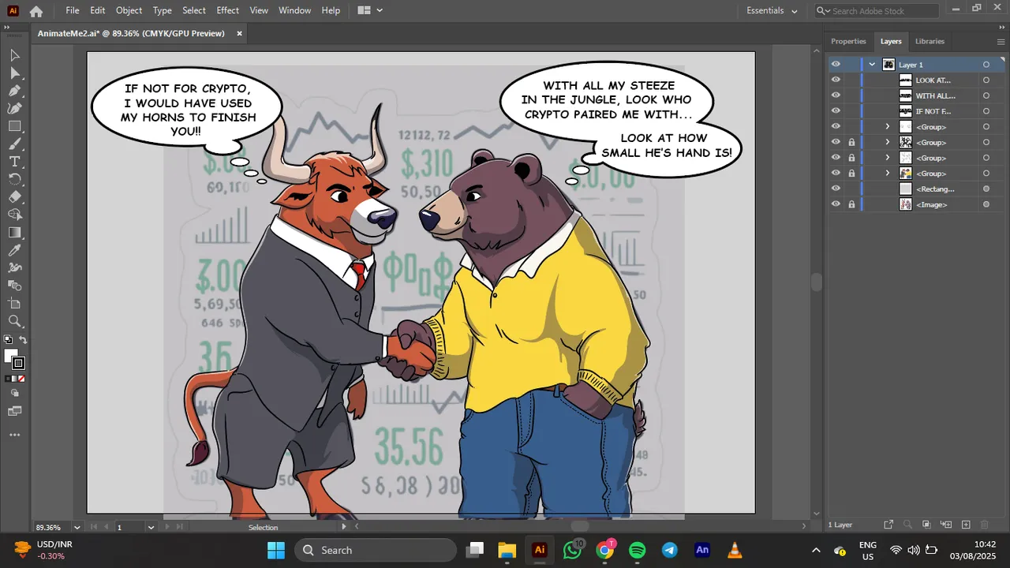Select the Eyedropper tool
The image size is (1010, 568).
click(x=14, y=250)
